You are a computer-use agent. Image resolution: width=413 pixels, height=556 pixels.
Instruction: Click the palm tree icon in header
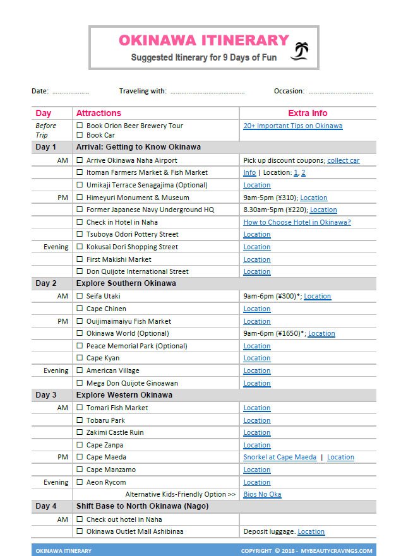tap(299, 52)
